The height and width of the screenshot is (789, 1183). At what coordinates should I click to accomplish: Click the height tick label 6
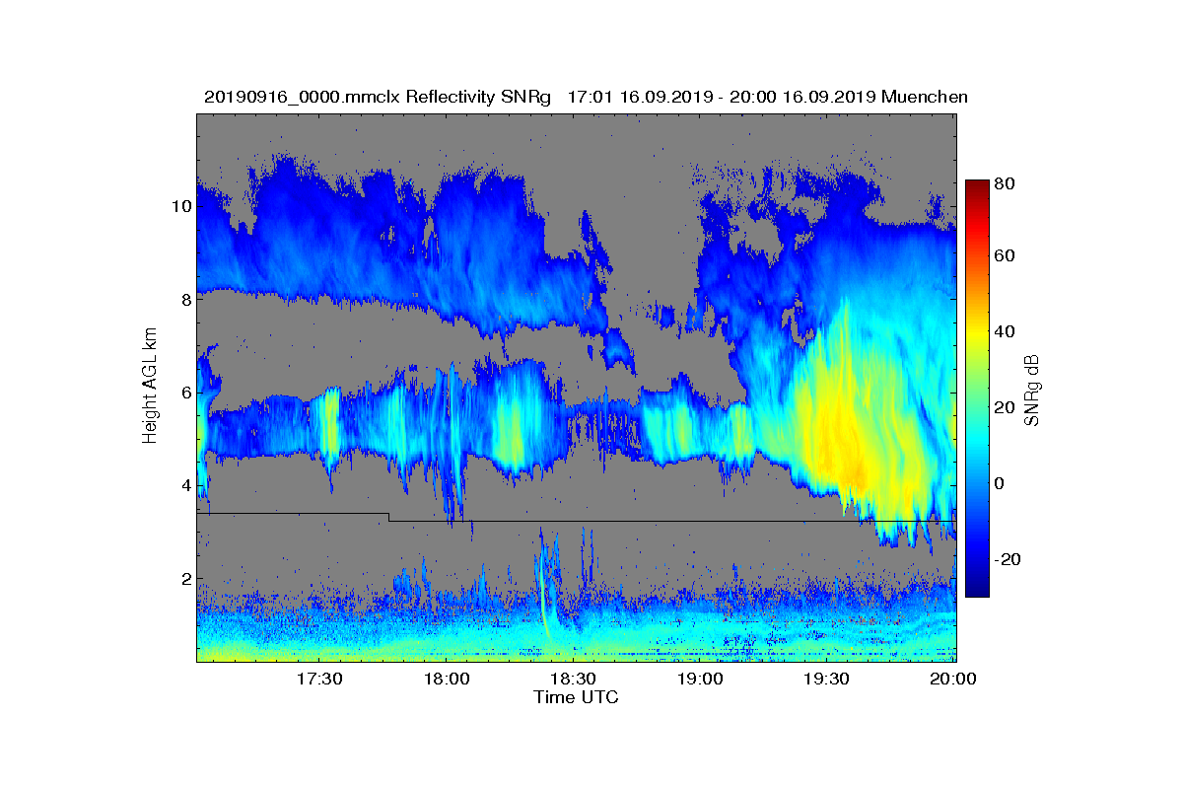point(185,393)
